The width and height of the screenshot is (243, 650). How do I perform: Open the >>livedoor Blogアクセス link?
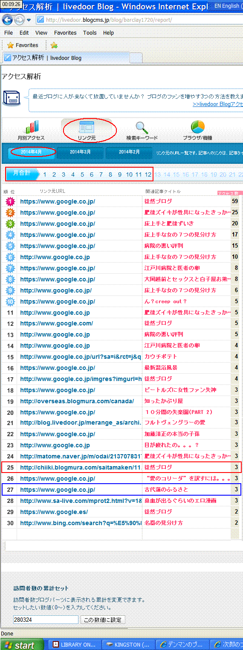click(x=217, y=104)
